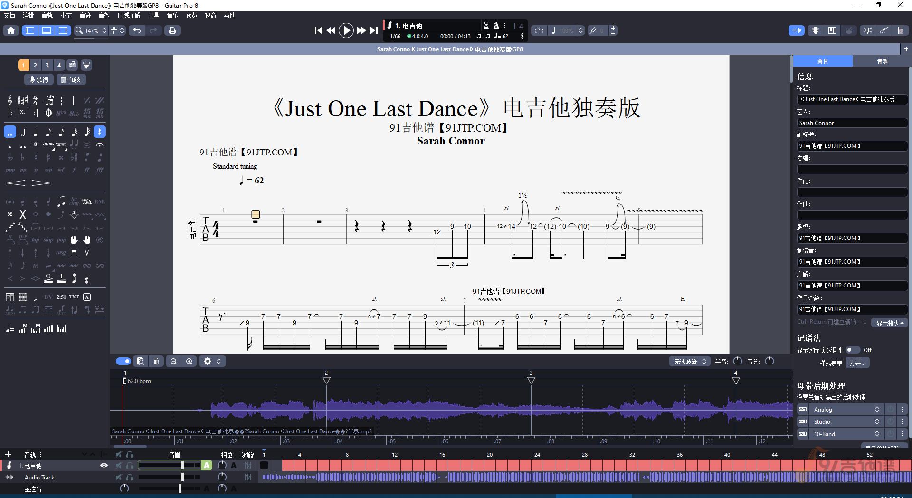Select the treble clef icon in the palette
Screen dimensions: 912x498
tap(10, 100)
